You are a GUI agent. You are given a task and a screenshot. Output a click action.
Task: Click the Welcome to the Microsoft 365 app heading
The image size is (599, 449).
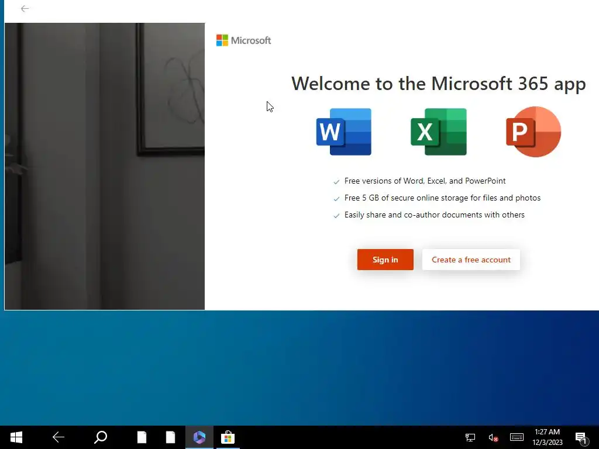click(x=439, y=84)
